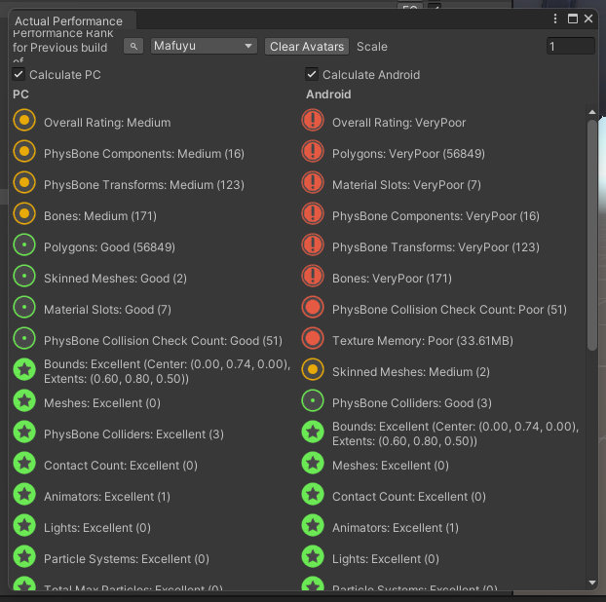This screenshot has height=602, width=606.
Task: Select text 'Bones: Medium (171)'
Action: pos(100,216)
